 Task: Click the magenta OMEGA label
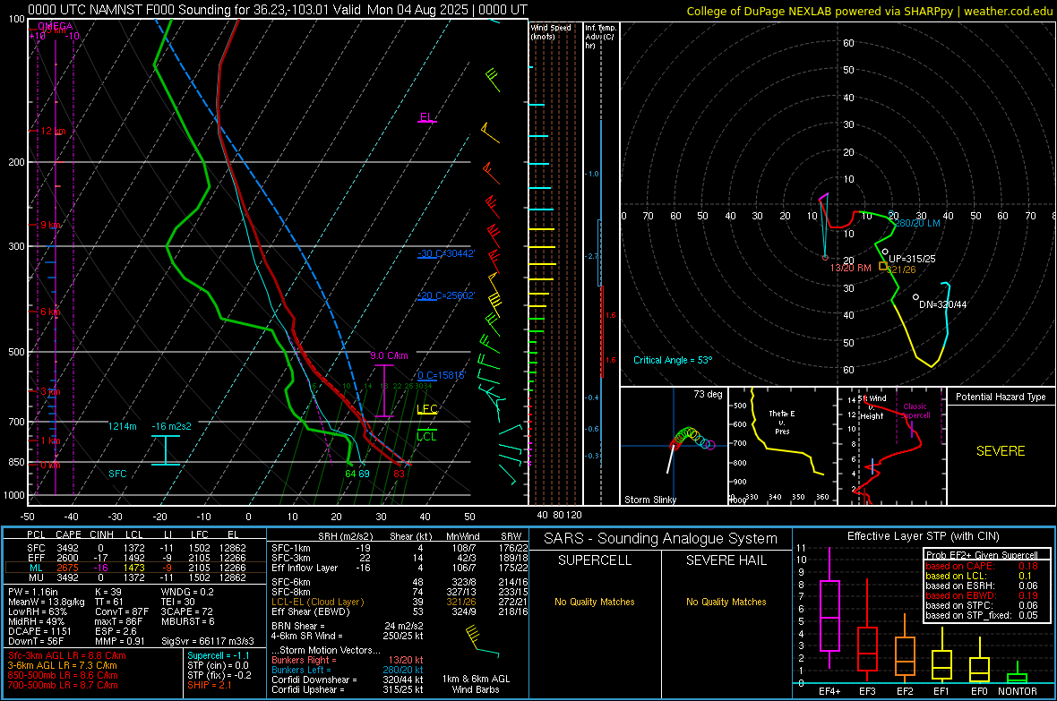coord(55,26)
